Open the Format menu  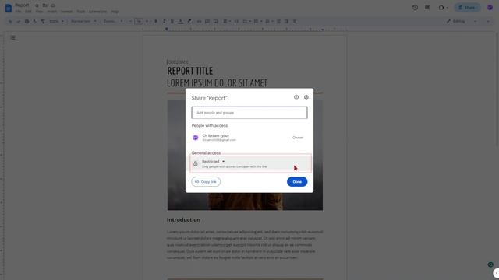(66, 12)
